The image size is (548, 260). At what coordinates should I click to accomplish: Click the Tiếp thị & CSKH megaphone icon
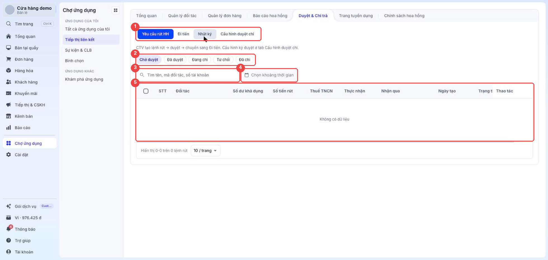coord(9,105)
